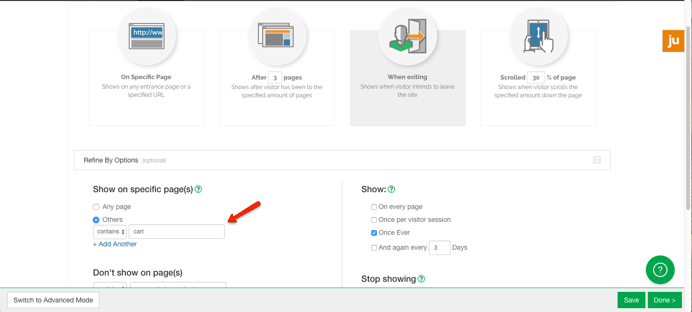Switch to Advanced Mode

(x=53, y=300)
